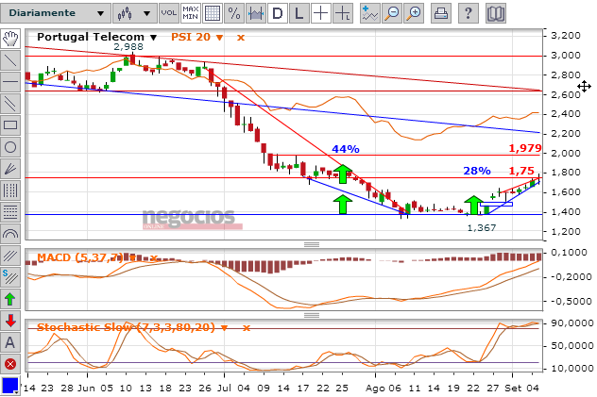Select the rectangle drawing tool
Screen dimensions: 597x397
10,125
